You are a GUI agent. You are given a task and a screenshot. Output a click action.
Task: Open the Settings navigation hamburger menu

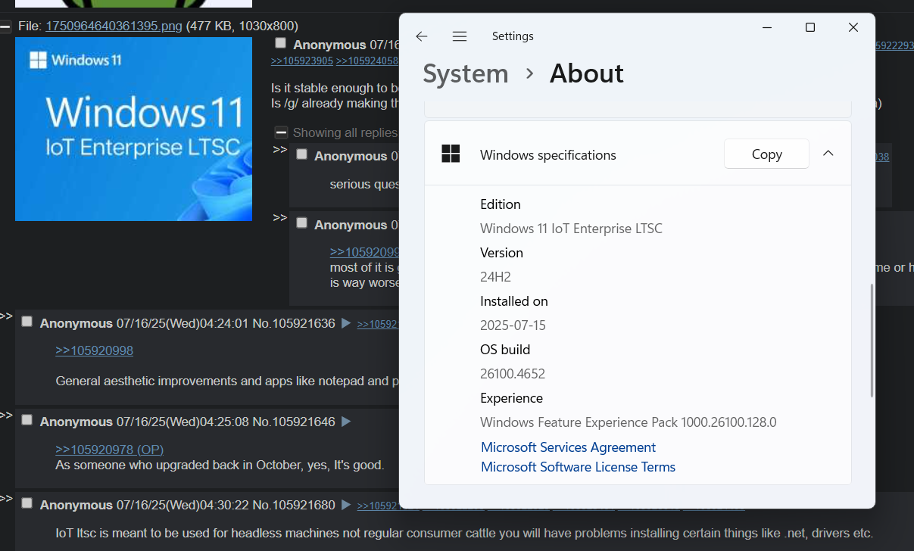(x=460, y=36)
